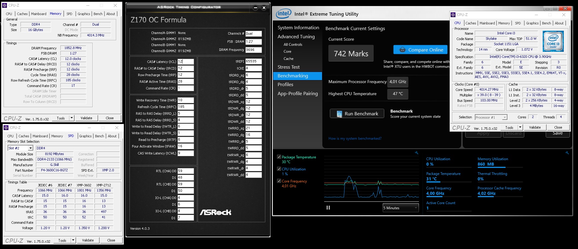Click the F4-3600C16-8GTZ part number field
Screen dimensions: 578x249
(x=54, y=170)
